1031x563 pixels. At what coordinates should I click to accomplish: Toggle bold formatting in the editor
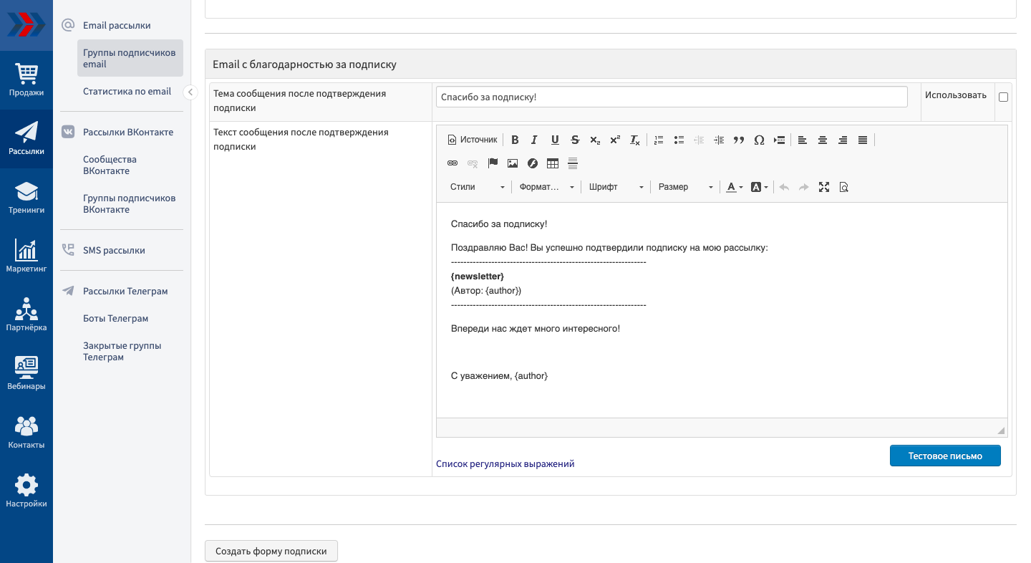click(514, 140)
